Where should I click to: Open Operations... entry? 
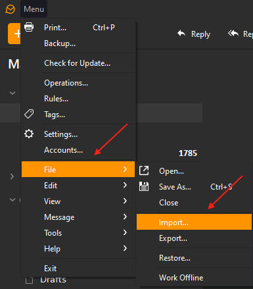[78, 83]
